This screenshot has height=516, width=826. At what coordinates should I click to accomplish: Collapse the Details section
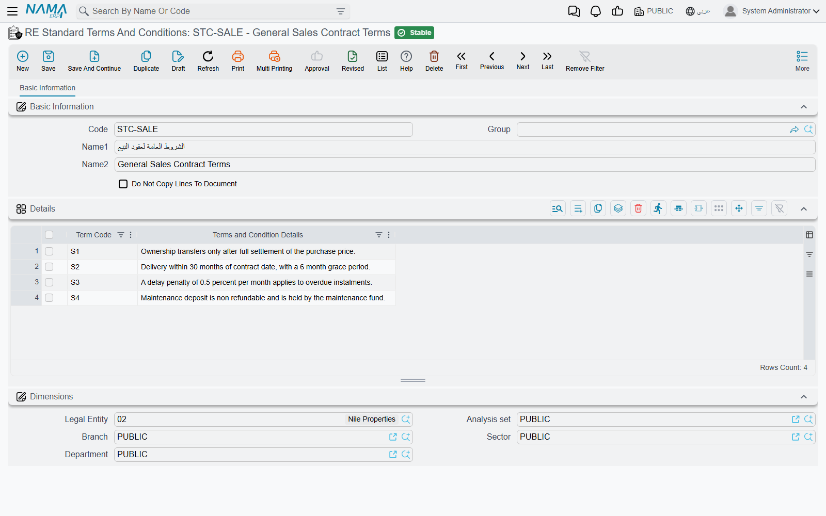click(804, 209)
